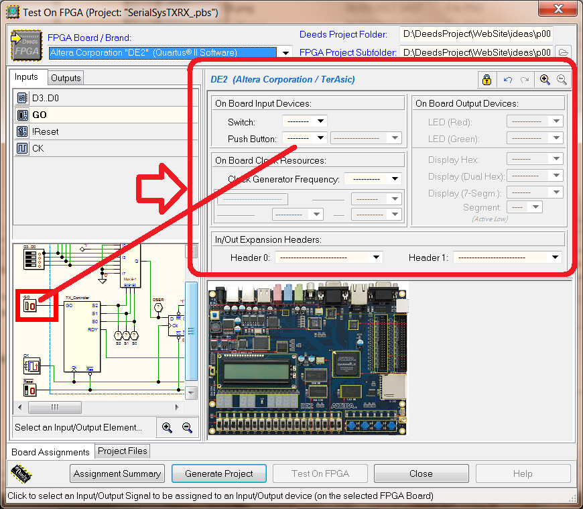This screenshot has height=509, width=583.
Task: Open the Display (7-Segm.) dropdown
Action: tap(556, 192)
